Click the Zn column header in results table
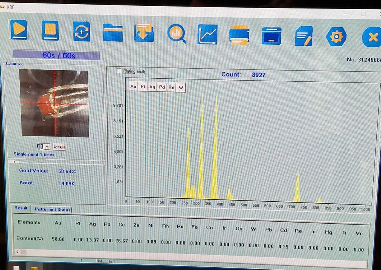 136,225
